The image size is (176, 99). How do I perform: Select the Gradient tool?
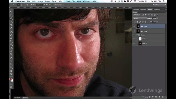pos(11,48)
